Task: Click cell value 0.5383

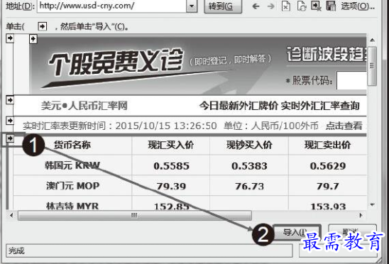Action: point(249,166)
